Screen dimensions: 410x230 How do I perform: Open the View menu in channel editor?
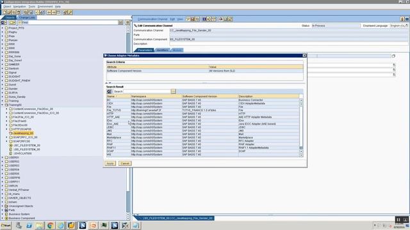pyautogui.click(x=180, y=19)
